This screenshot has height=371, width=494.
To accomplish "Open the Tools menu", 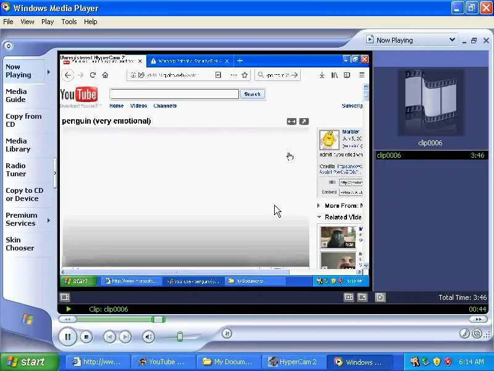I will (x=69, y=22).
